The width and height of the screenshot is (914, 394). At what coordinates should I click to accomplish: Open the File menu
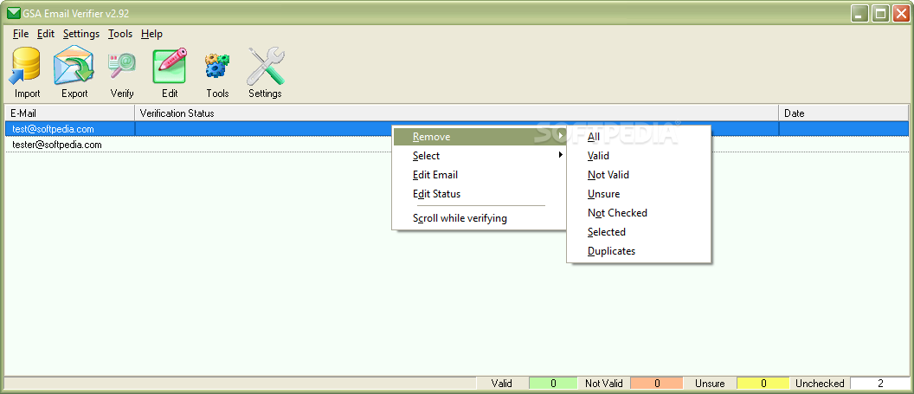(21, 34)
